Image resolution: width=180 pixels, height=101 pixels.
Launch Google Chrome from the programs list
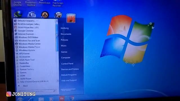[26, 31]
